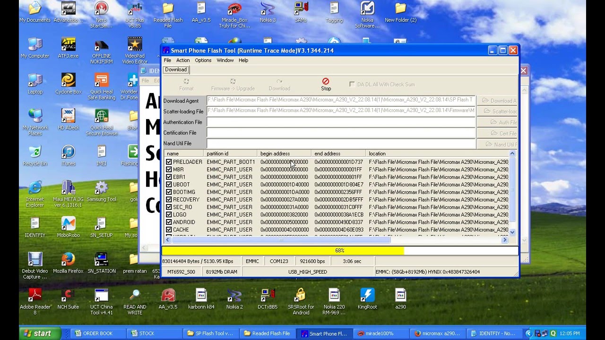This screenshot has height=340, width=605.
Task: Uncheck the LOGO partition checkbox
Action: click(169, 215)
